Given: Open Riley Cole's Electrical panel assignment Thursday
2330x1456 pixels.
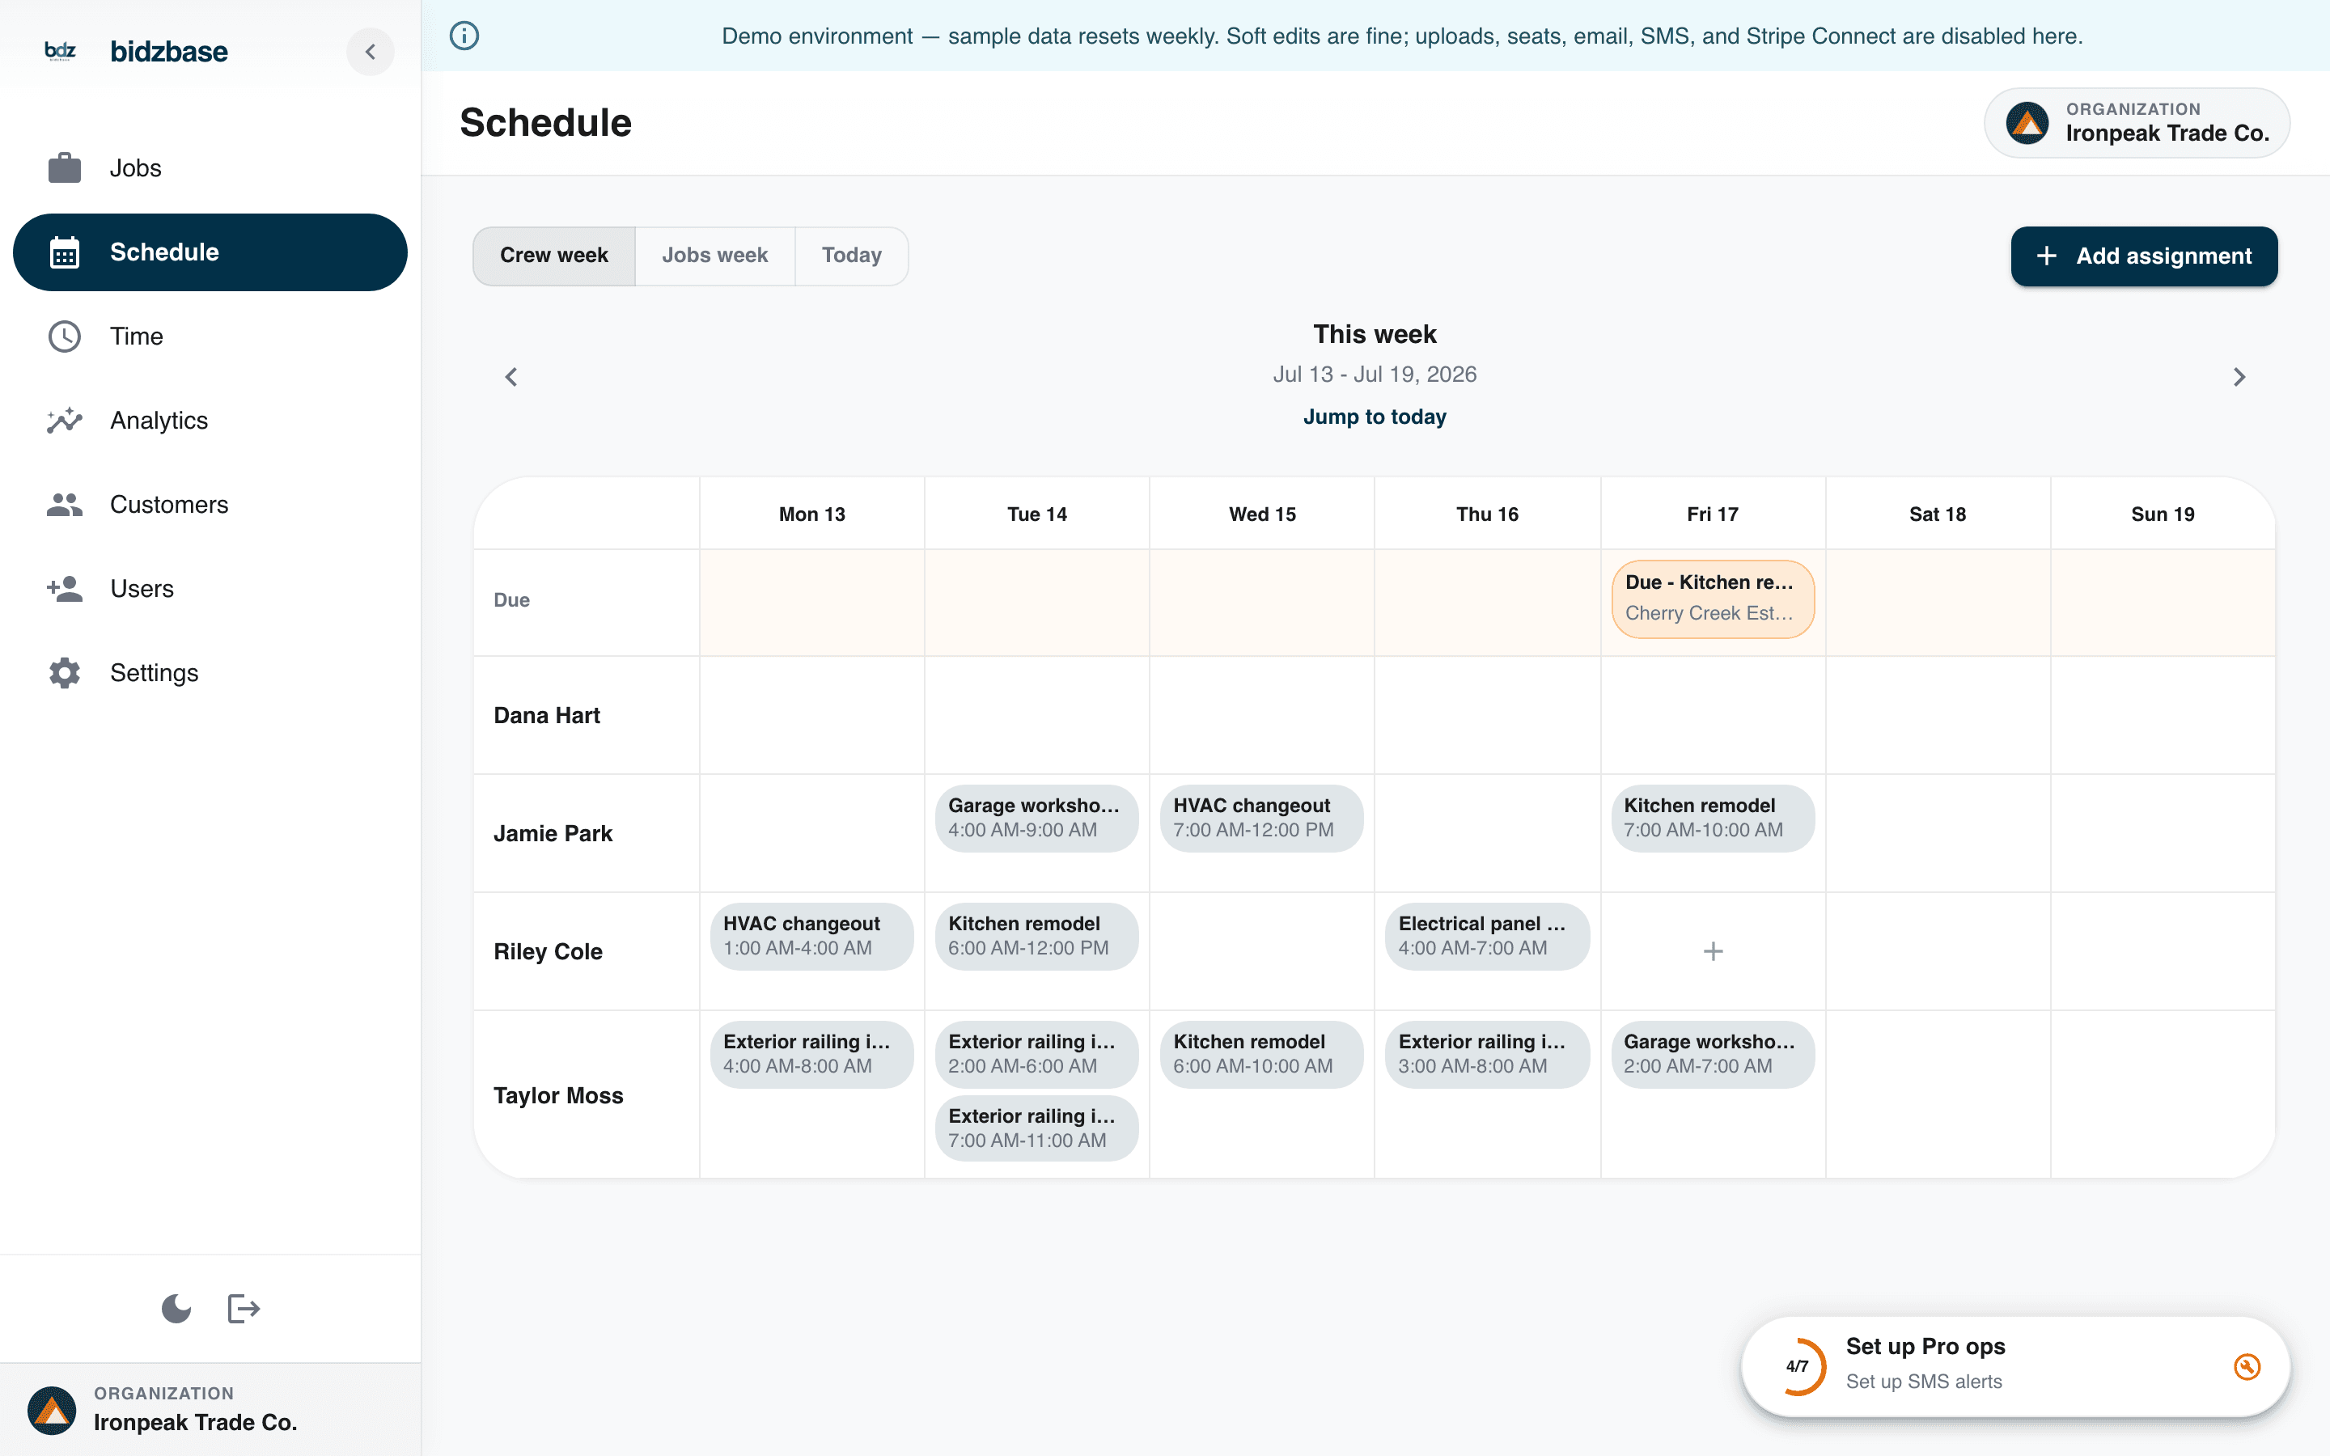Looking at the screenshot, I should 1488,936.
